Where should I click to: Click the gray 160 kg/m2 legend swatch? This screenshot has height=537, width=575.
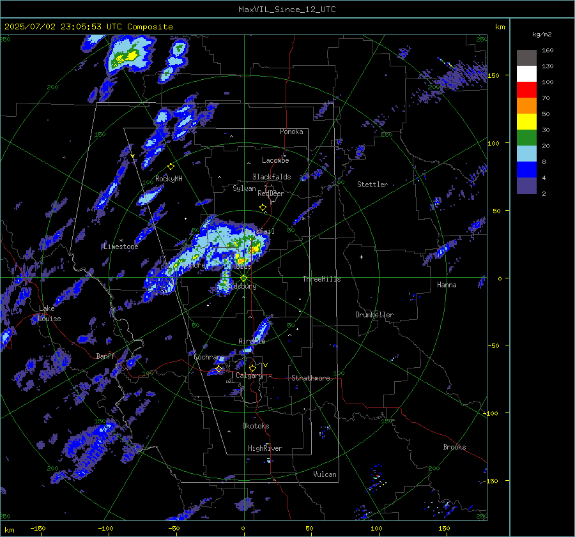coord(526,57)
